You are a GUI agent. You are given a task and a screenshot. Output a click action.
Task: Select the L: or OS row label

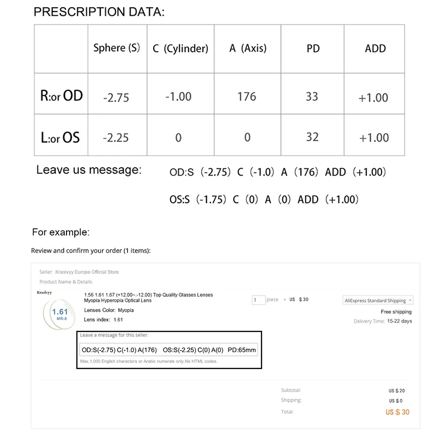click(60, 137)
